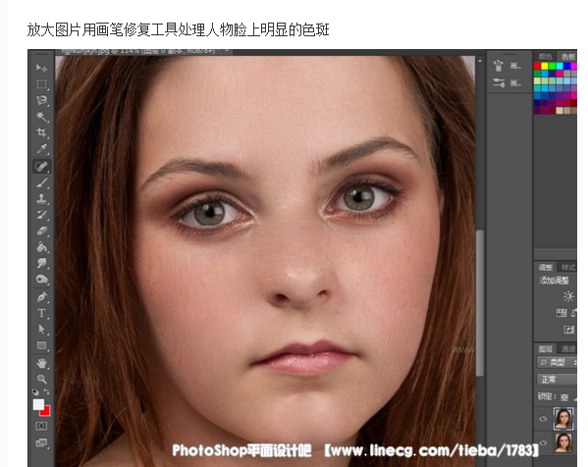Click the white foreground color swatch
This screenshot has width=588, height=467.
click(38, 404)
